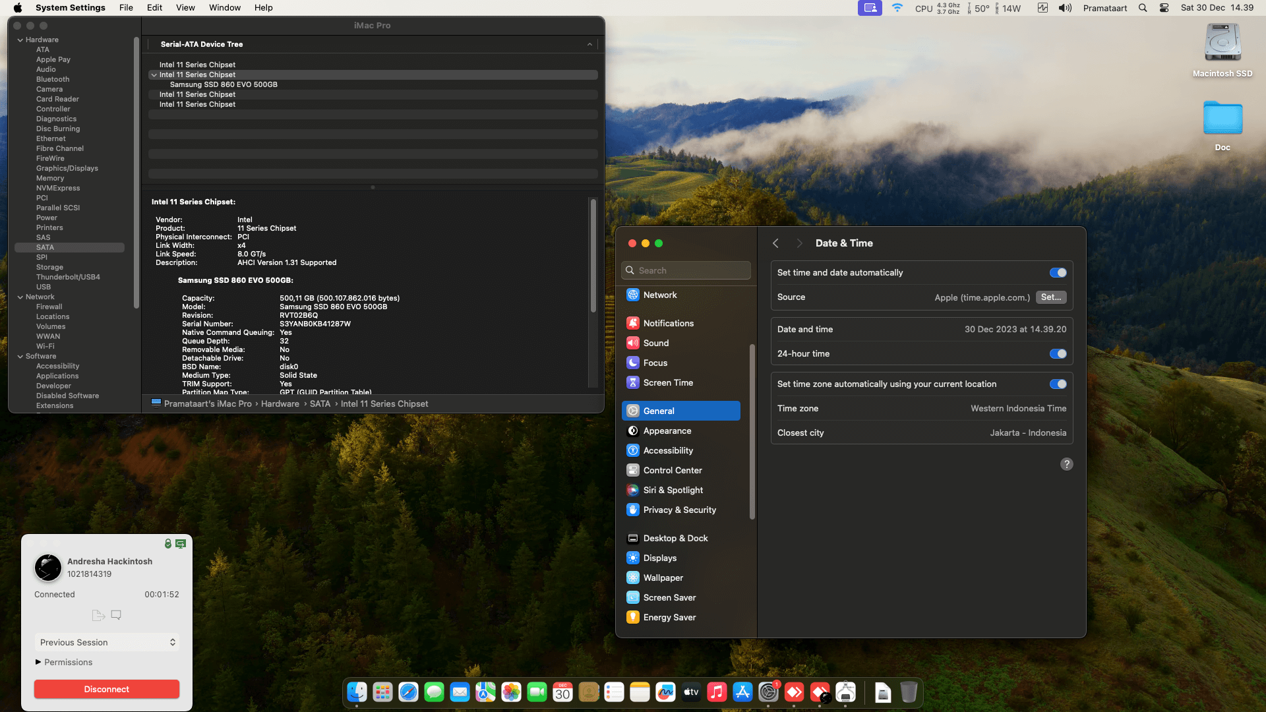
Task: Click the help question mark button
Action: pyautogui.click(x=1066, y=464)
